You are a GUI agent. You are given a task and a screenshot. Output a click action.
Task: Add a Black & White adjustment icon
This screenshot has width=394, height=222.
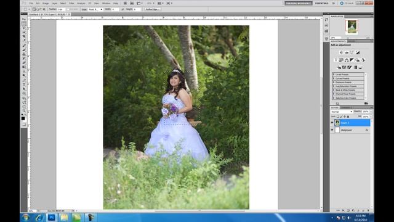tap(352, 60)
